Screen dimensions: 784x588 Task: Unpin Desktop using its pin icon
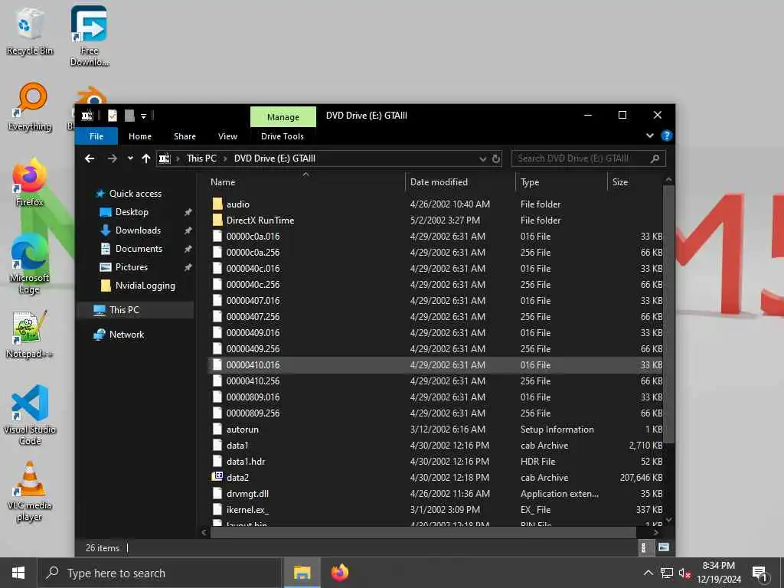pyautogui.click(x=188, y=212)
